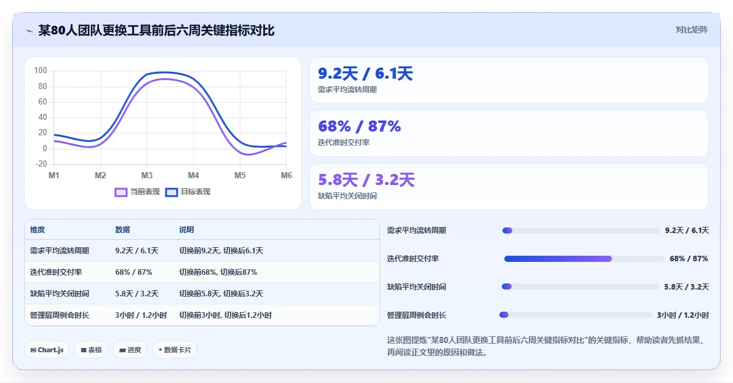The width and height of the screenshot is (733, 383).
Task: Click the 迭代准时交付率 progress bar
Action: [584, 259]
